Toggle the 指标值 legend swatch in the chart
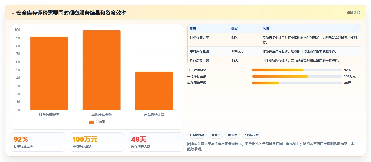The height and width of the screenshot is (162, 371). pos(91,122)
